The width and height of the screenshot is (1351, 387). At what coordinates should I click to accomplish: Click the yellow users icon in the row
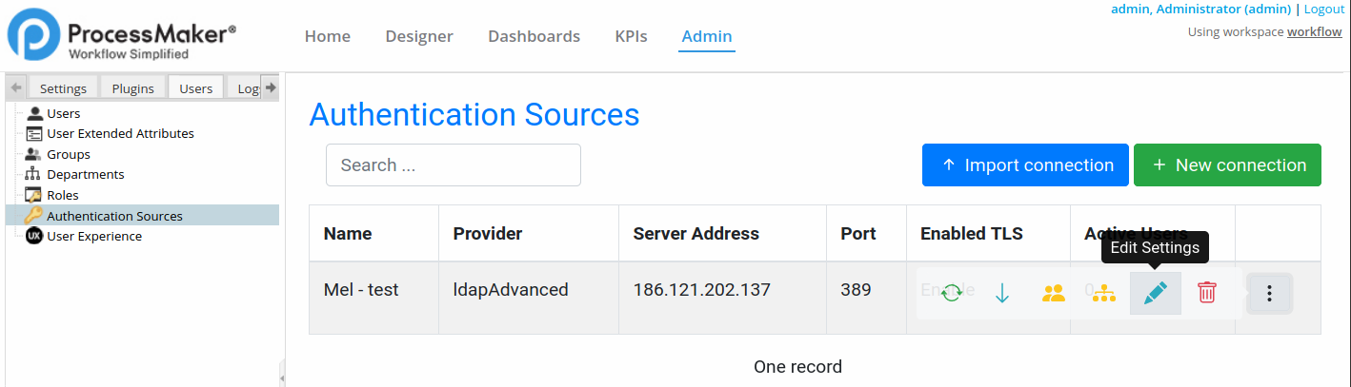point(1053,293)
